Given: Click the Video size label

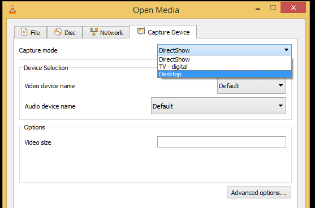Looking at the screenshot, I should (38, 142).
